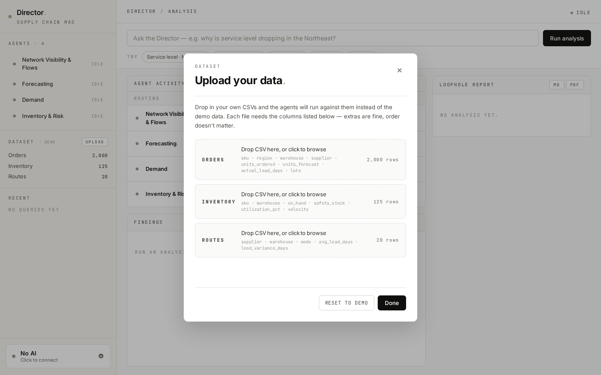Click Reset to Demo button
This screenshot has height=375, width=601.
click(346, 303)
